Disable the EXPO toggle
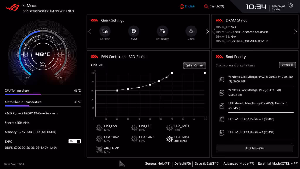The height and width of the screenshot is (169, 300). 74,141
